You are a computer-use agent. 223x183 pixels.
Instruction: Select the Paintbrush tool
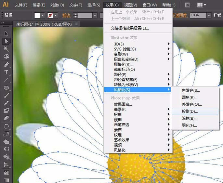point(6,95)
